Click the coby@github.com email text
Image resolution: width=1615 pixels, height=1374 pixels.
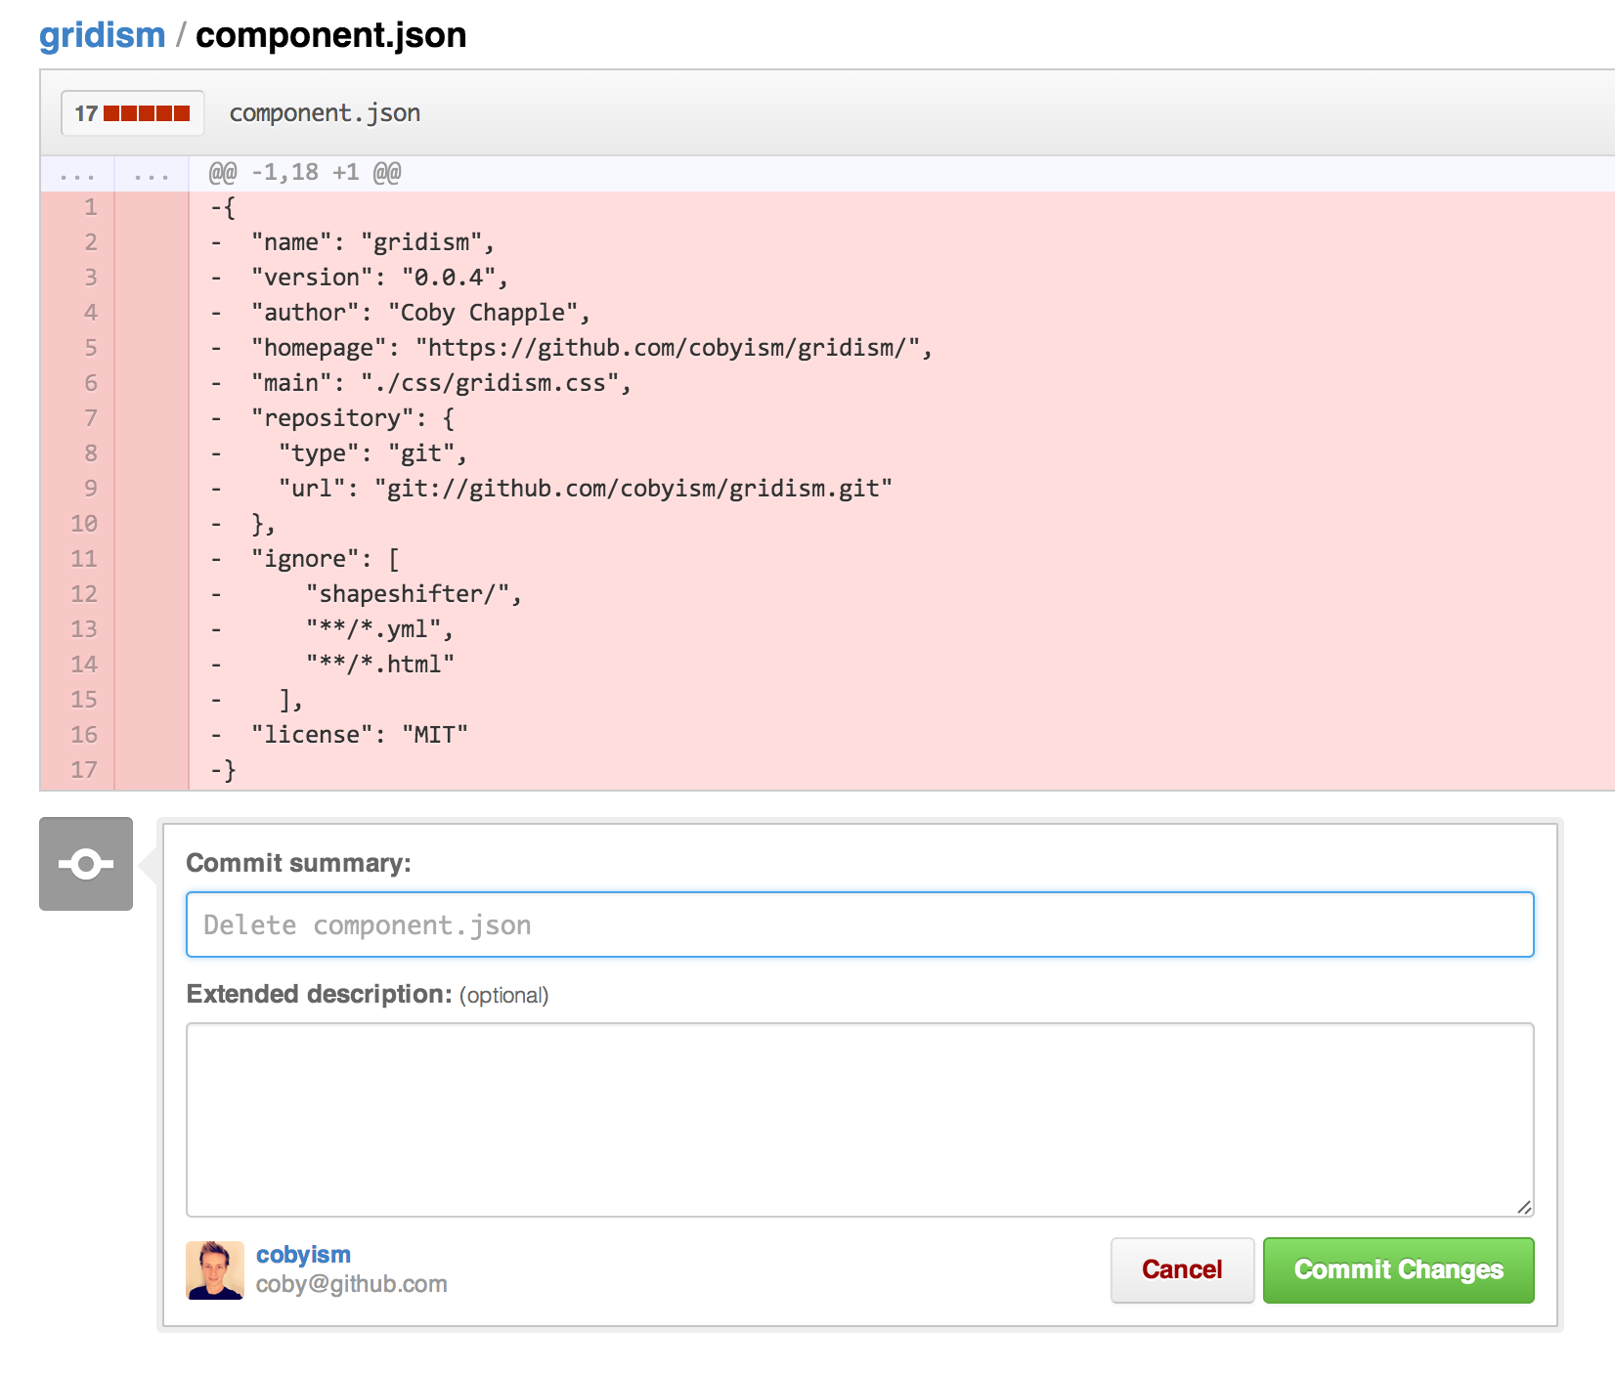[351, 1284]
